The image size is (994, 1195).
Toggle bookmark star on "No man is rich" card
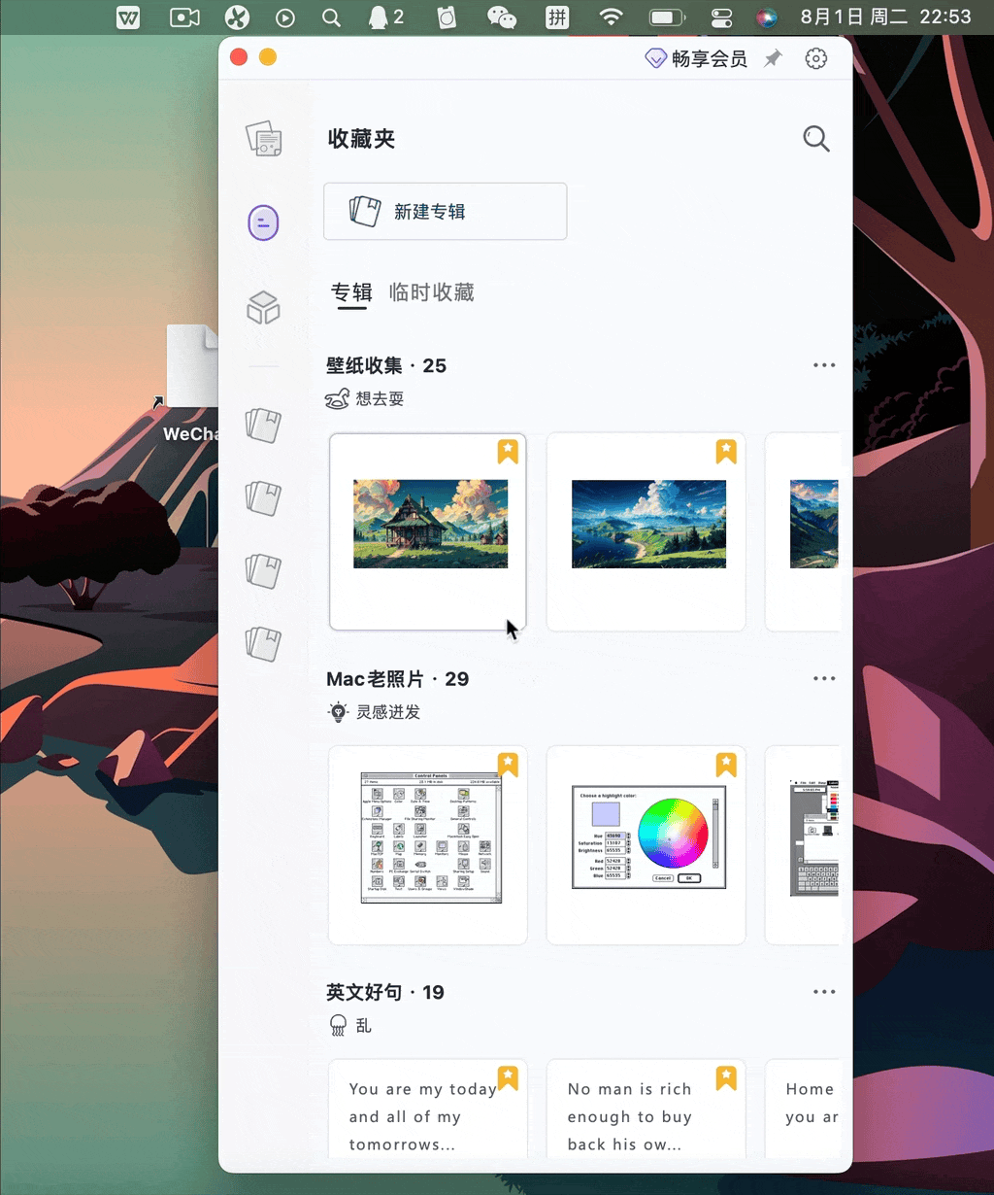(x=726, y=1077)
